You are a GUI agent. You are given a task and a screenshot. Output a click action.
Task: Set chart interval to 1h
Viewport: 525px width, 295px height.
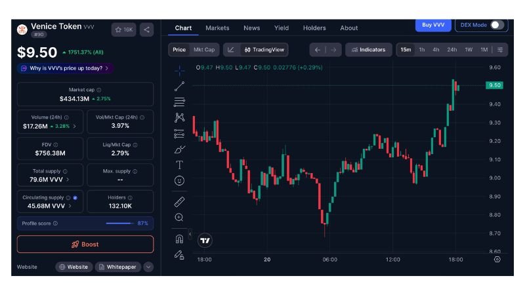click(422, 50)
